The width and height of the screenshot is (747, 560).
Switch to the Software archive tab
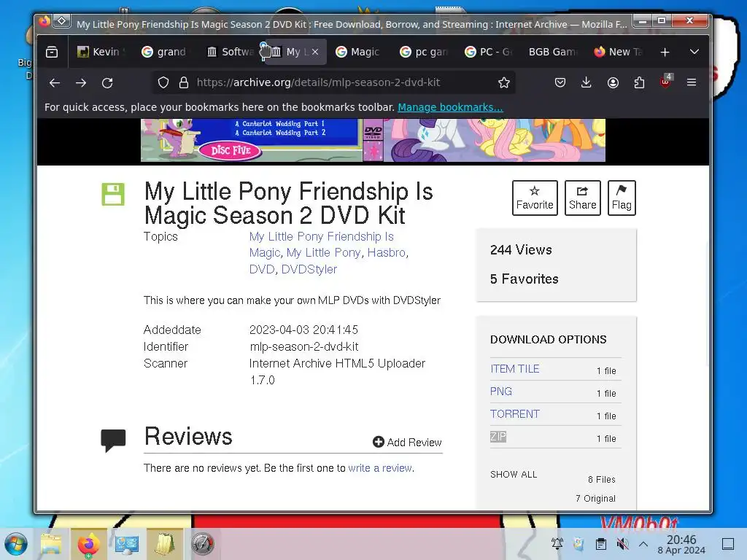[x=230, y=52]
